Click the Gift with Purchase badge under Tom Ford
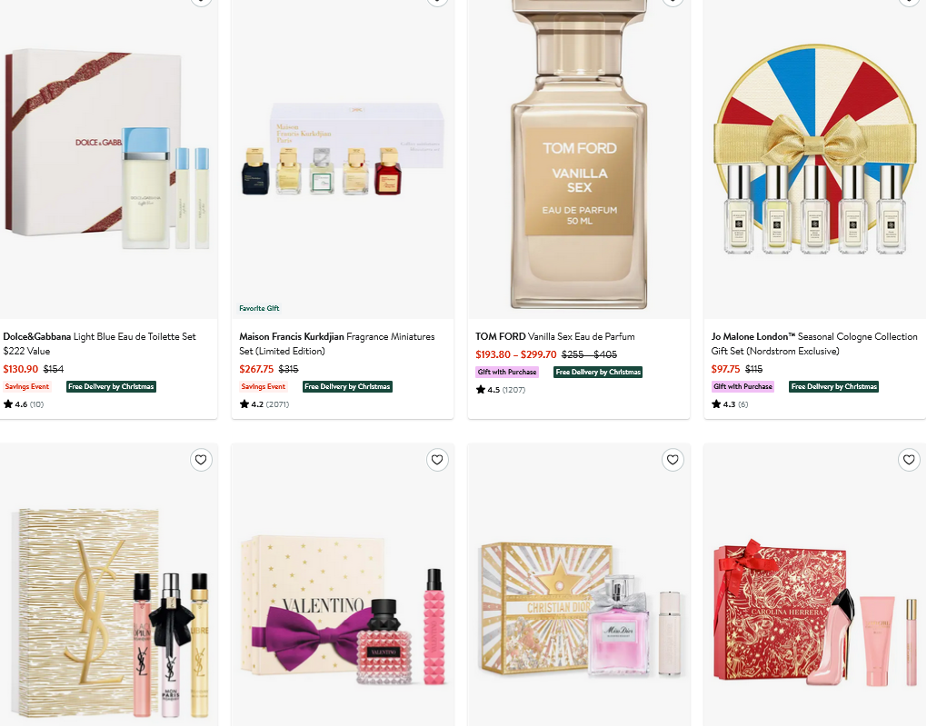Viewport: 927px width, 727px height. [x=507, y=372]
